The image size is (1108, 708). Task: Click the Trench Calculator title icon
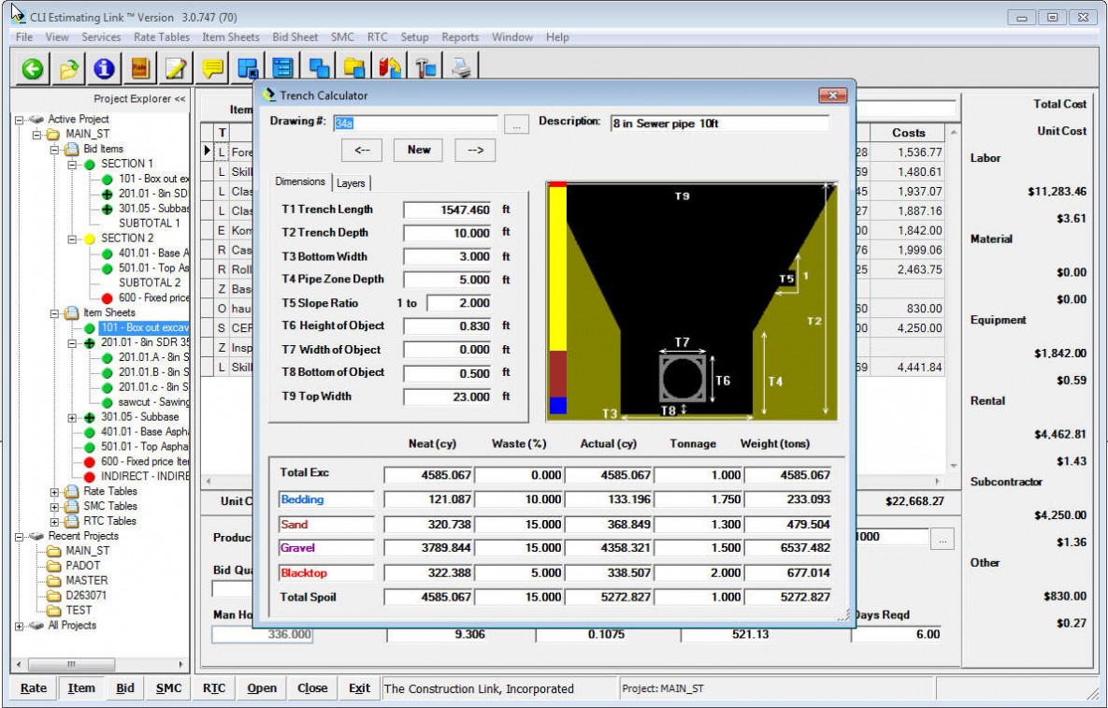(269, 94)
